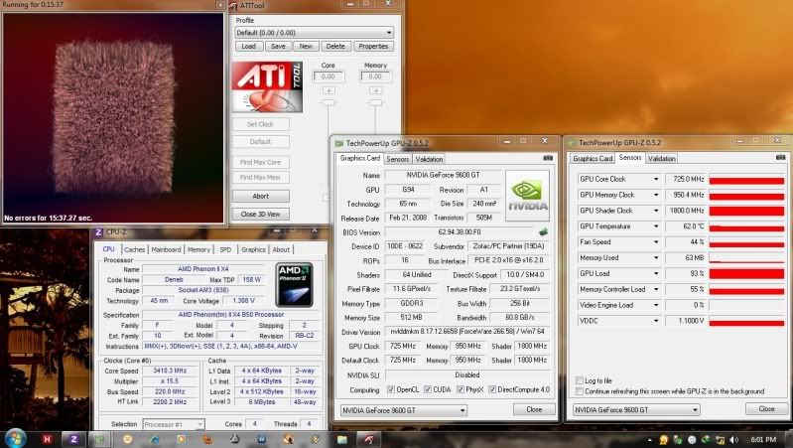
Task: Click the Core clock value field
Action: pos(329,76)
